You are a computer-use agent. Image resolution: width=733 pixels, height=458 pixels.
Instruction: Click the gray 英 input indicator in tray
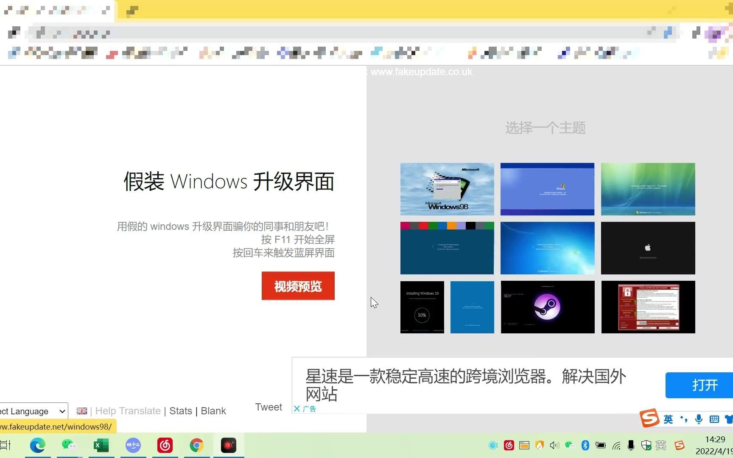661,445
